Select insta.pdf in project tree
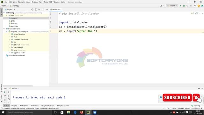This screenshot has height=115, width=204. tap(14, 18)
